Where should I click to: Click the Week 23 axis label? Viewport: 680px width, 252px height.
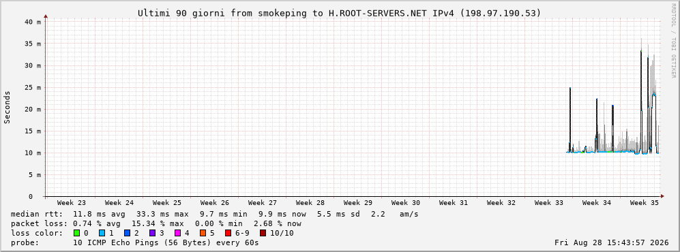click(71, 203)
